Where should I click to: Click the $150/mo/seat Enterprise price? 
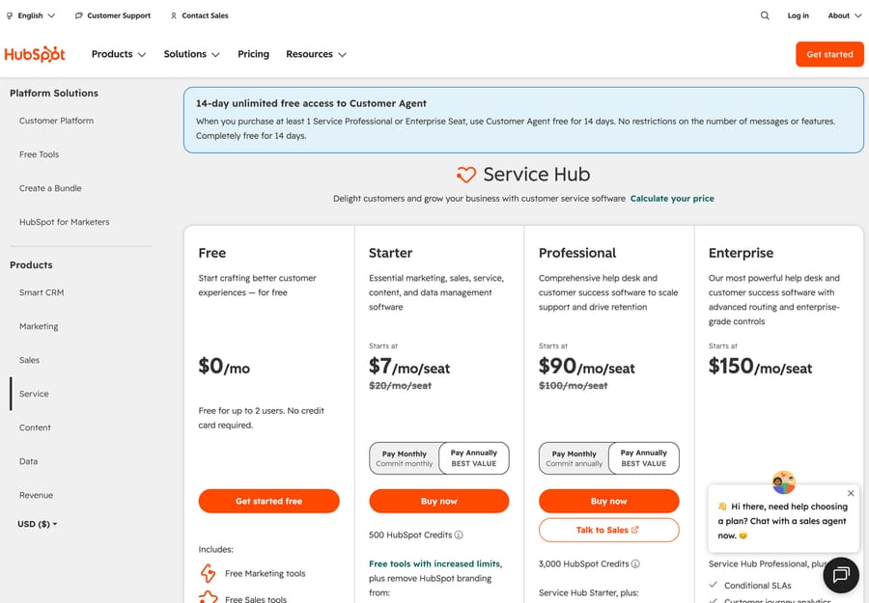(x=761, y=367)
